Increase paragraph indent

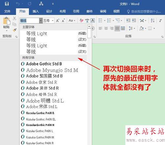[134, 20]
